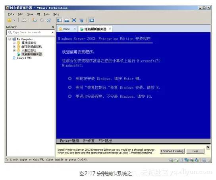This screenshot has width=216, height=180.
Task: Toggle the library sidebar view icon
Action: 60,20
